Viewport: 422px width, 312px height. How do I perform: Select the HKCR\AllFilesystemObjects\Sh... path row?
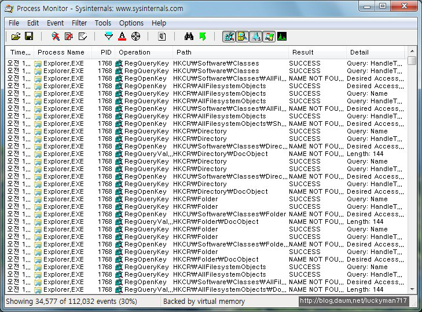pyautogui.click(x=205, y=124)
